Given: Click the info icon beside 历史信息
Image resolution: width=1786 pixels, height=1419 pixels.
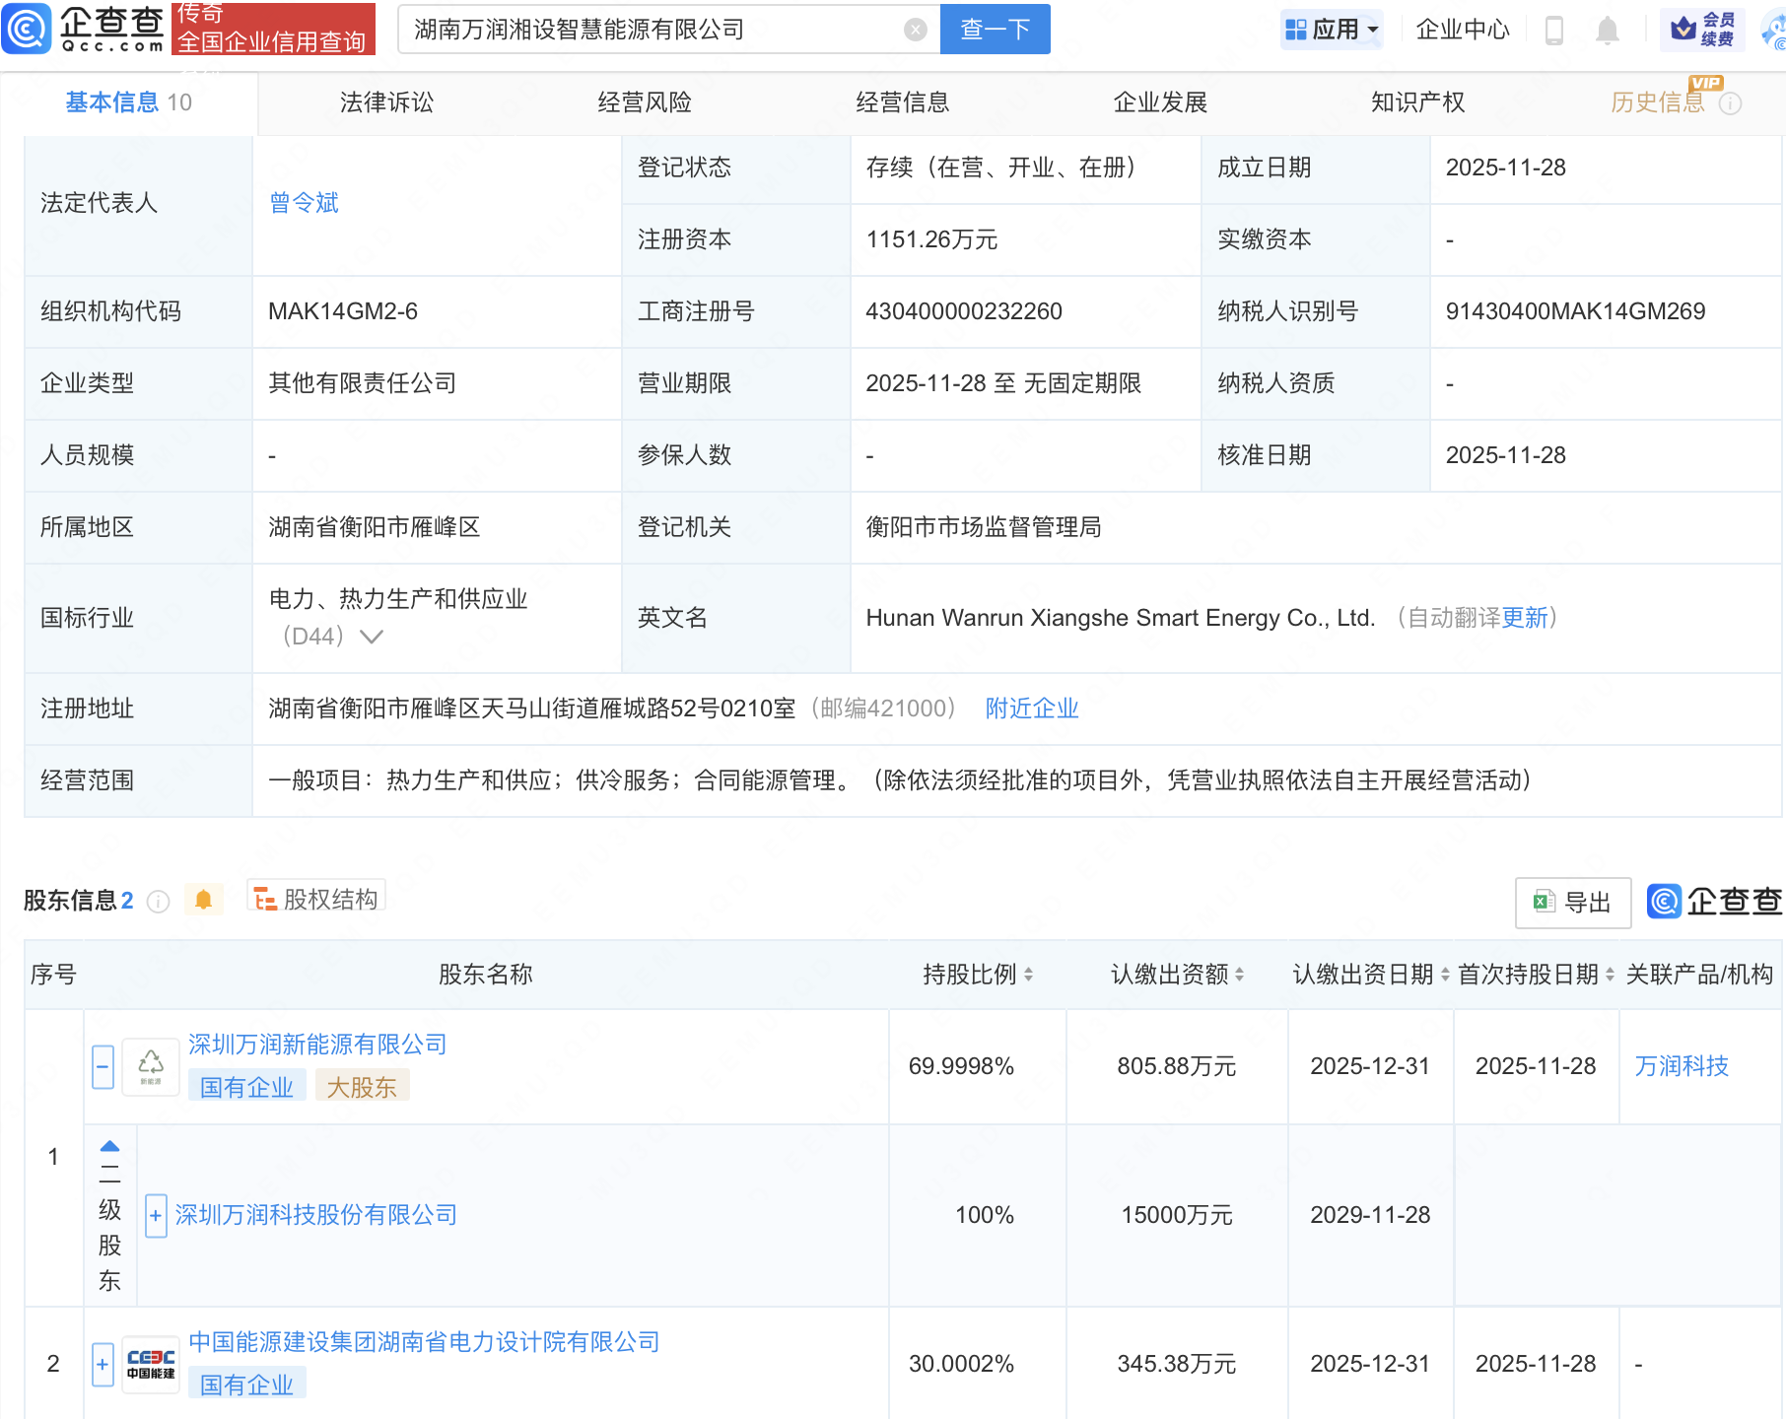Looking at the screenshot, I should pos(1730,103).
